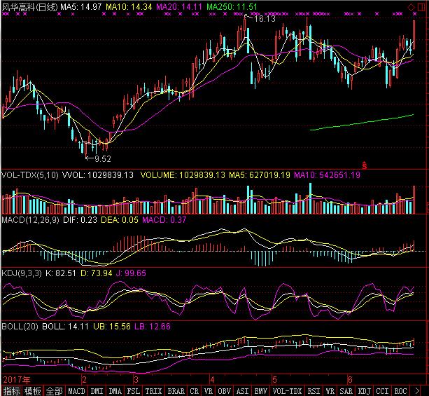Open the ASI indicator tab
The height and width of the screenshot is (396, 429).
coord(242,391)
